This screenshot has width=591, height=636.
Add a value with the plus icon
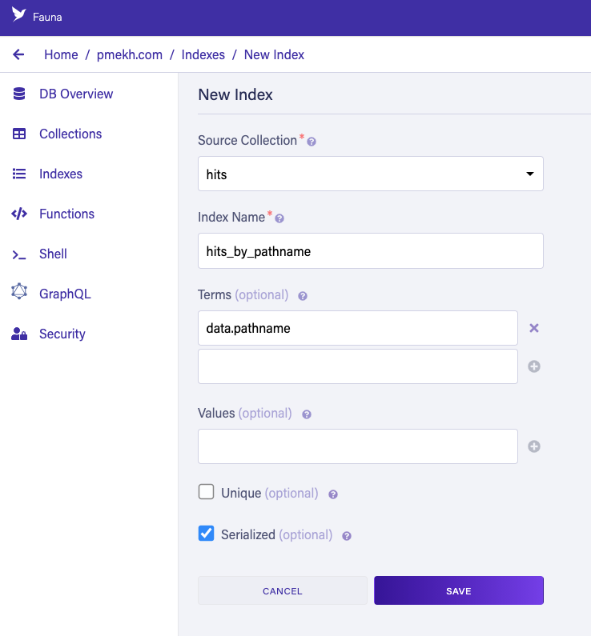coord(534,446)
